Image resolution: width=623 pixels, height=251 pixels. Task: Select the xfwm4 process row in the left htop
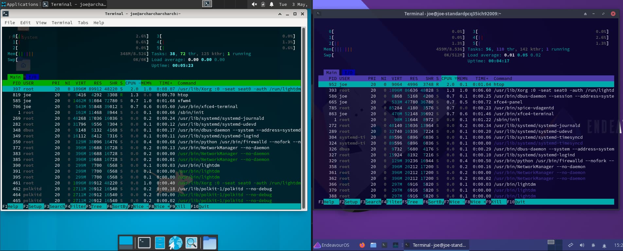(151, 101)
